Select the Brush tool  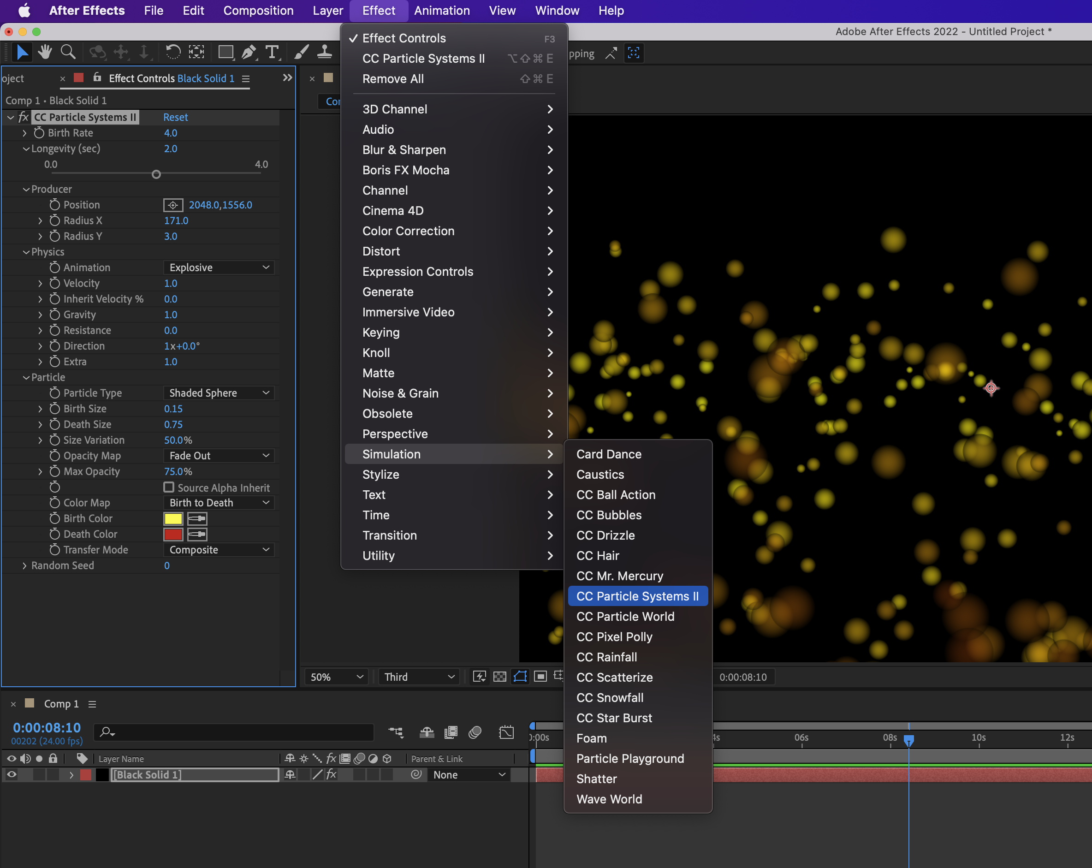click(302, 52)
